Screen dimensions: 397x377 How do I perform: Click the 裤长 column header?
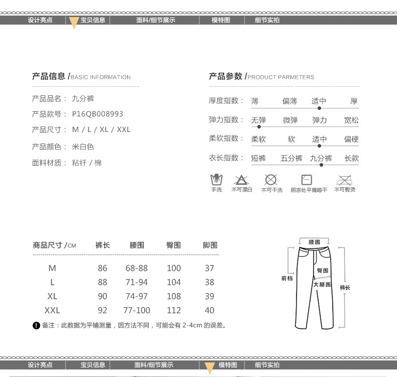coord(103,245)
